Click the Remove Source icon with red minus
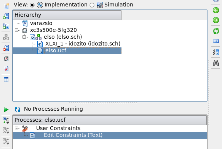222x149 pixels. click(x=6, y=48)
